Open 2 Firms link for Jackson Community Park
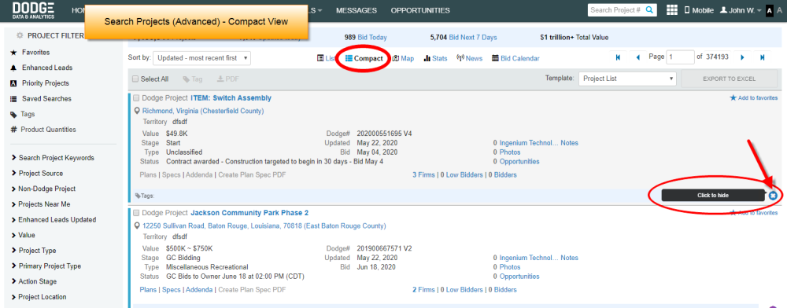The height and width of the screenshot is (308, 787). pos(423,289)
